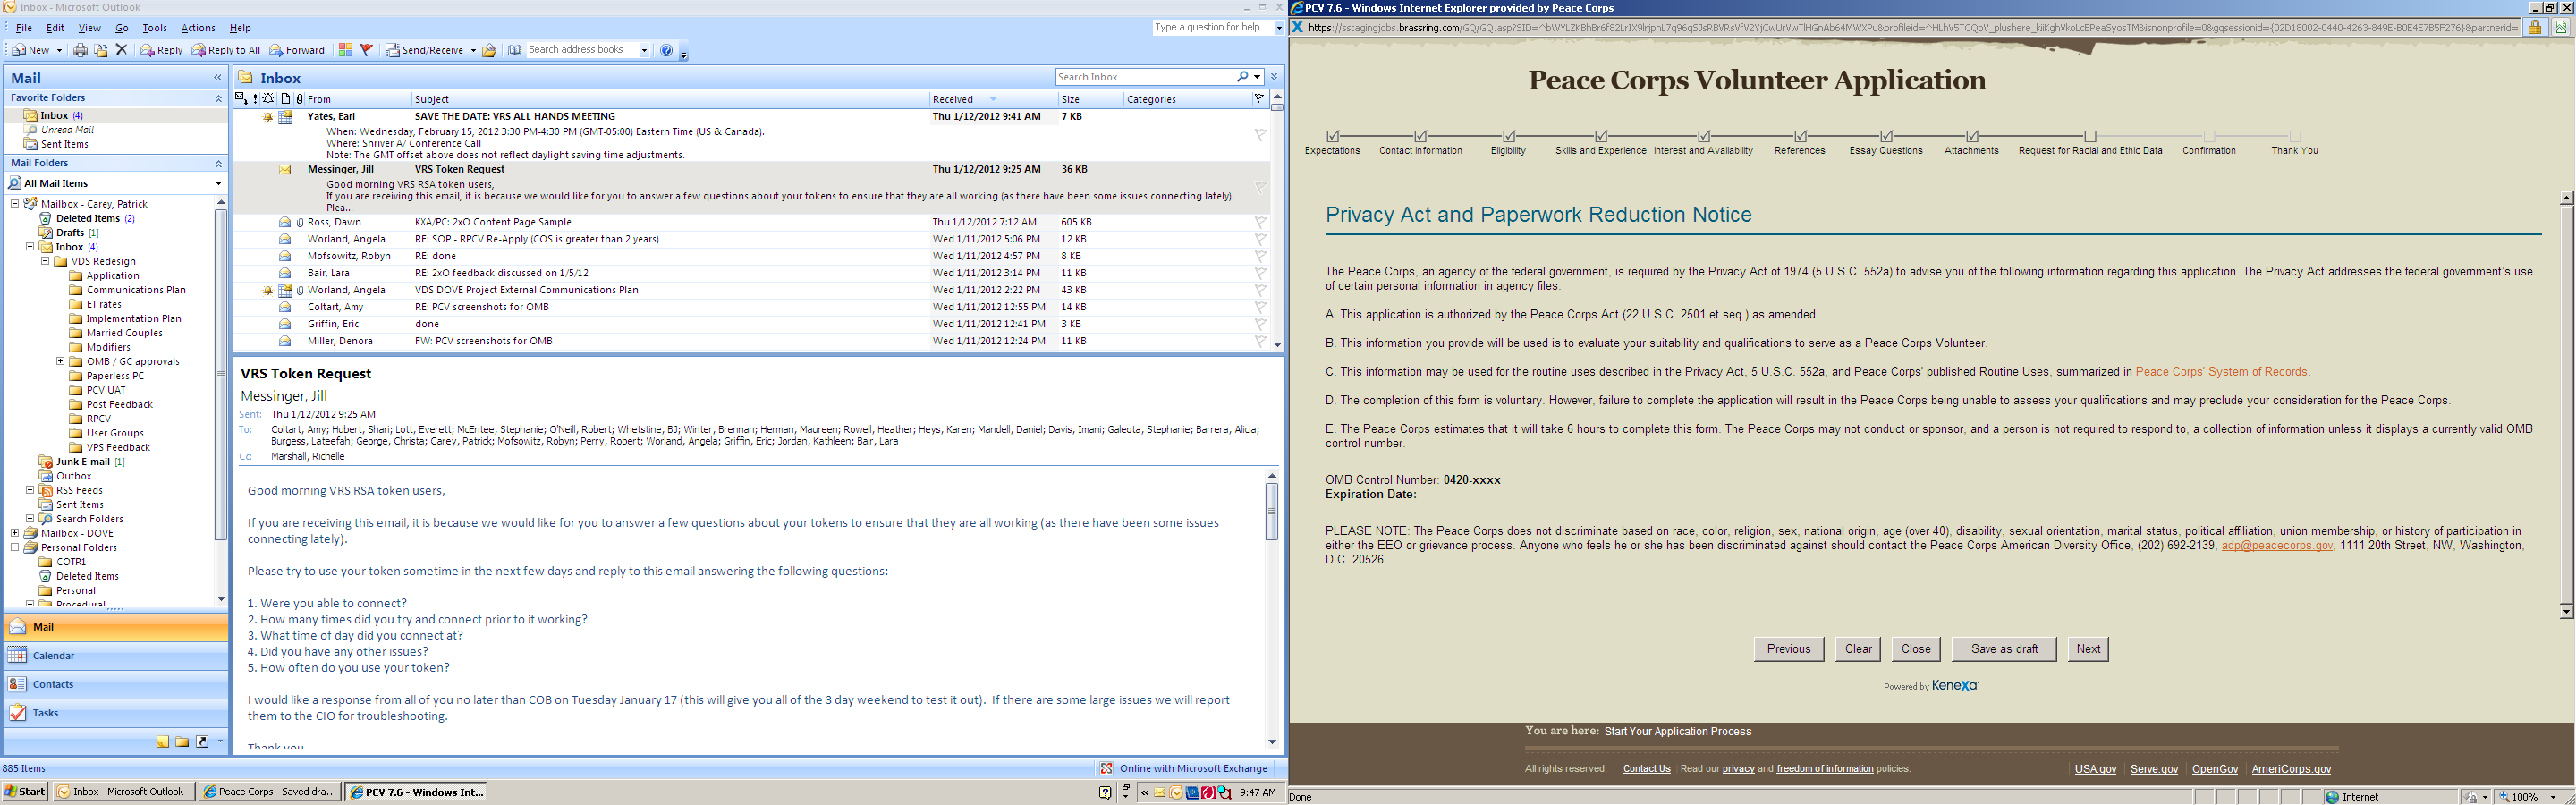Expand the Mailbox - DOVE tree node
This screenshot has width=2576, height=805.
tap(15, 533)
